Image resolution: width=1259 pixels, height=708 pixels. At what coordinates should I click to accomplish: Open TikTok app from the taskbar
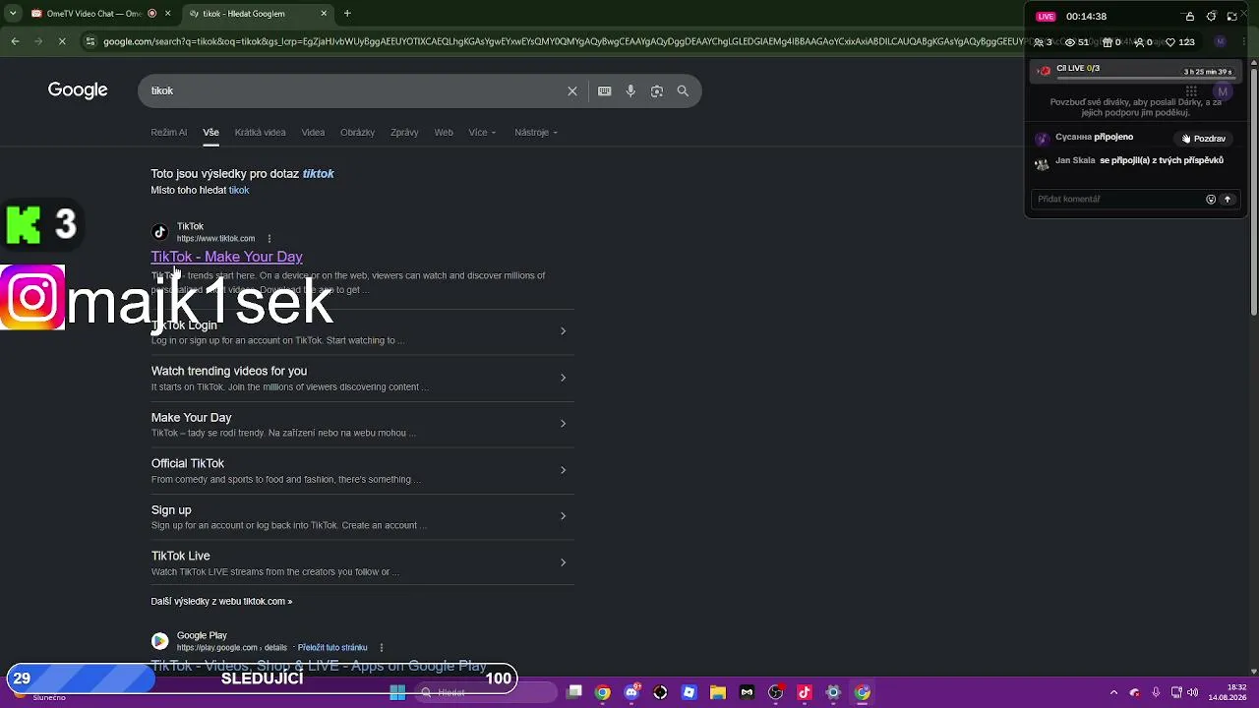(804, 693)
